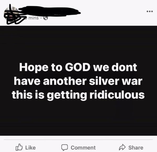The width and height of the screenshot is (157, 152).
Task: Click the line 'have another silver war'
Action: [78, 81]
